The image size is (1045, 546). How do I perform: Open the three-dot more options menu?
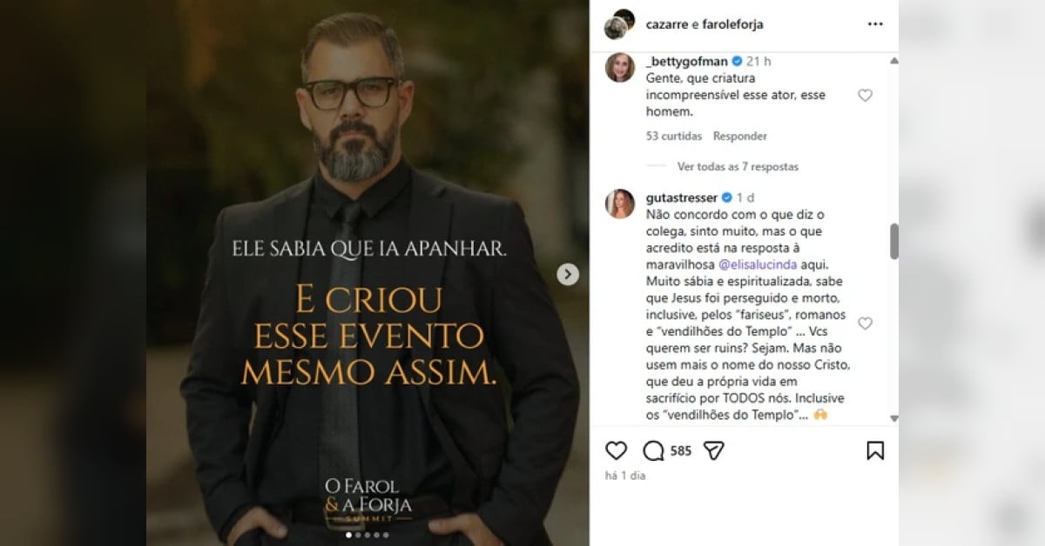pyautogui.click(x=874, y=23)
